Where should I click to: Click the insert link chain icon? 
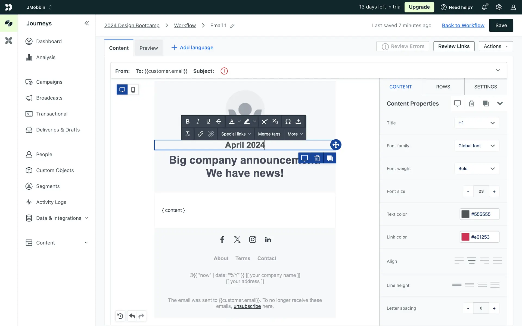[x=200, y=134]
